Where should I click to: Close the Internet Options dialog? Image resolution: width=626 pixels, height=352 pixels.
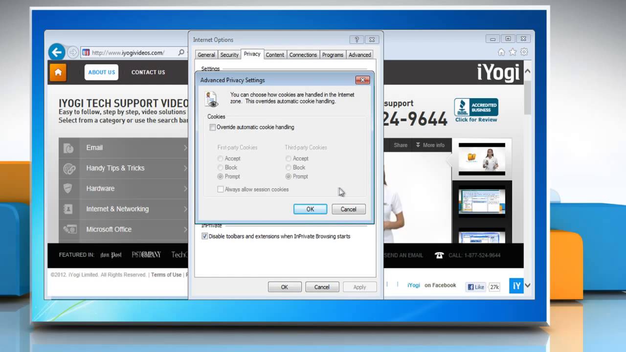coord(372,40)
